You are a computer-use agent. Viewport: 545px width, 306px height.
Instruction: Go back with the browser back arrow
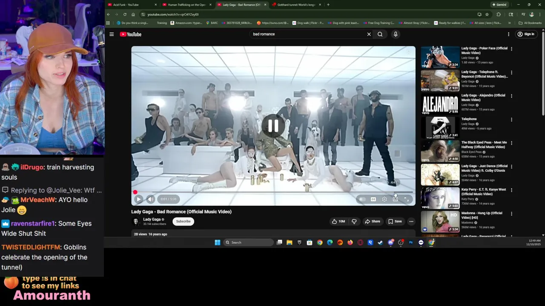pyautogui.click(x=108, y=14)
